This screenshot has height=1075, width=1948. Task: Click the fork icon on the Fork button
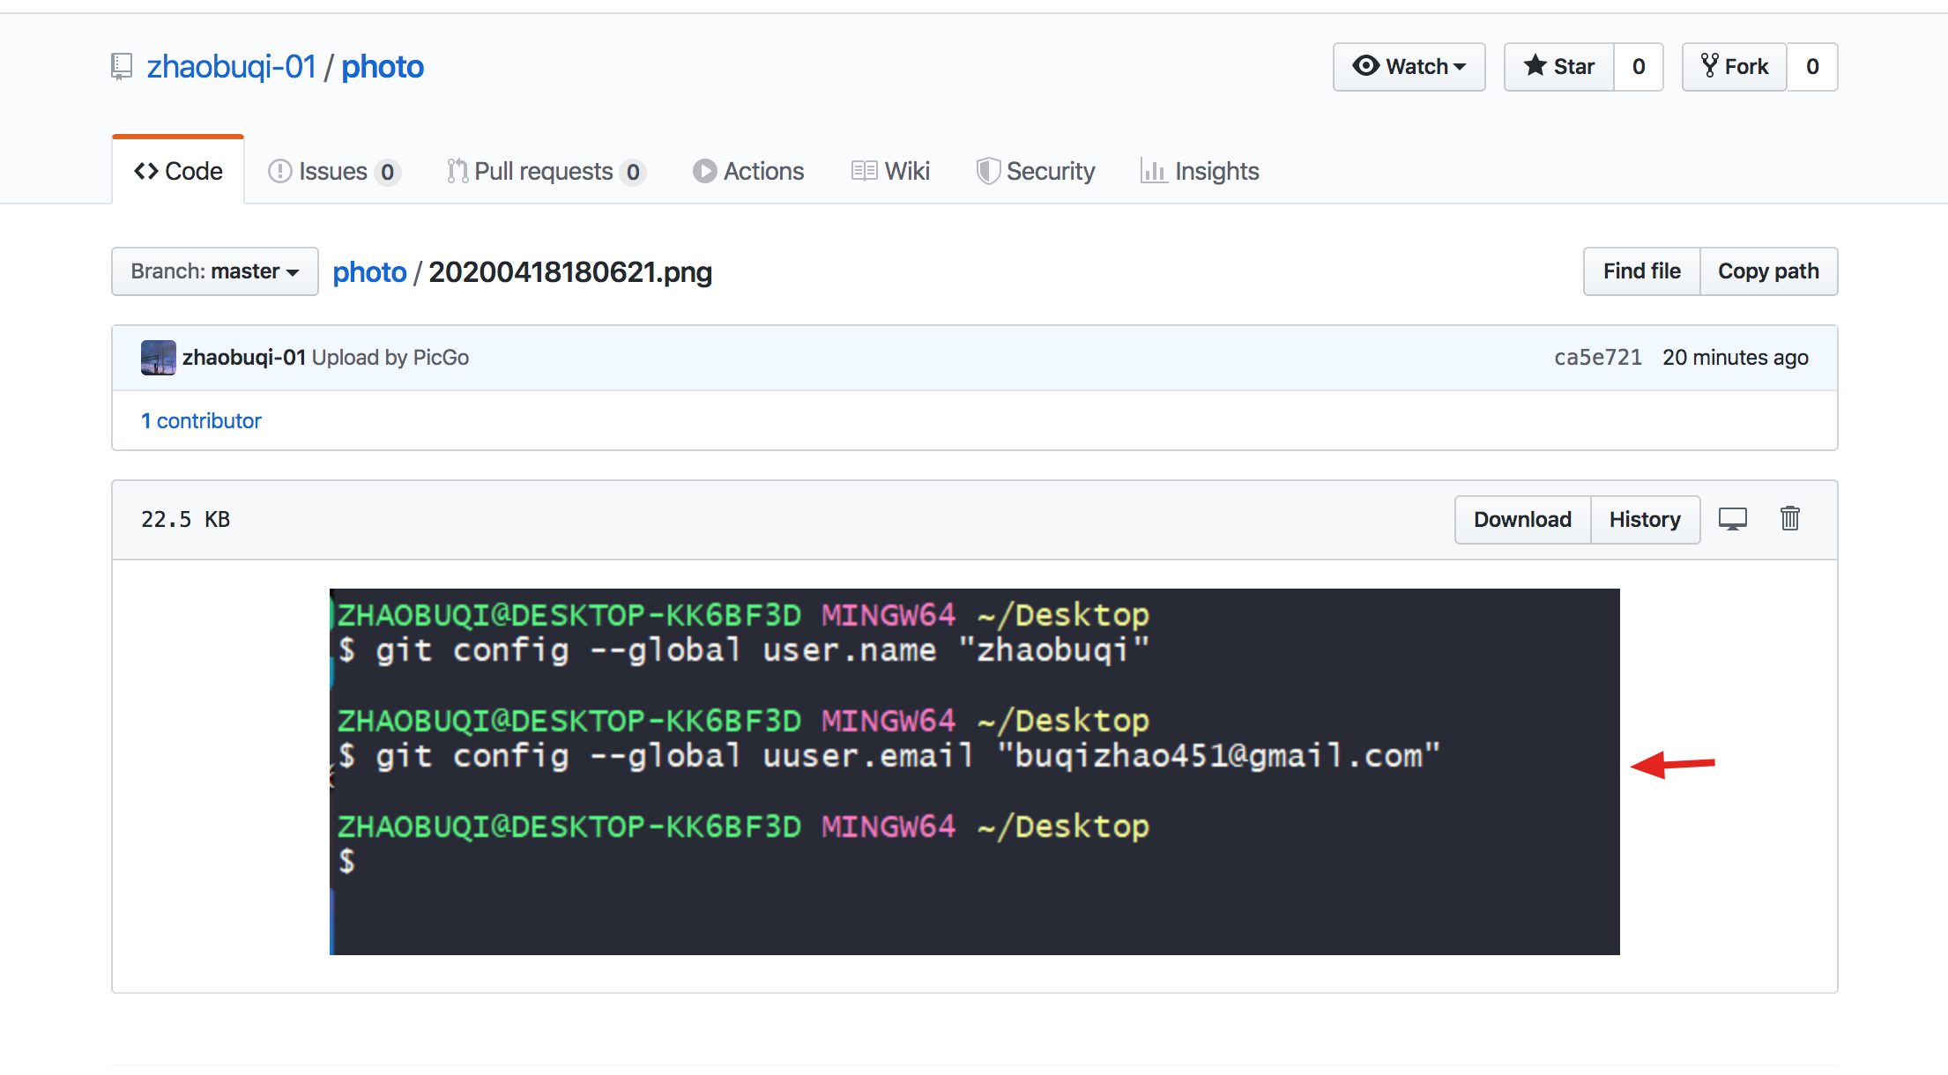point(1710,65)
